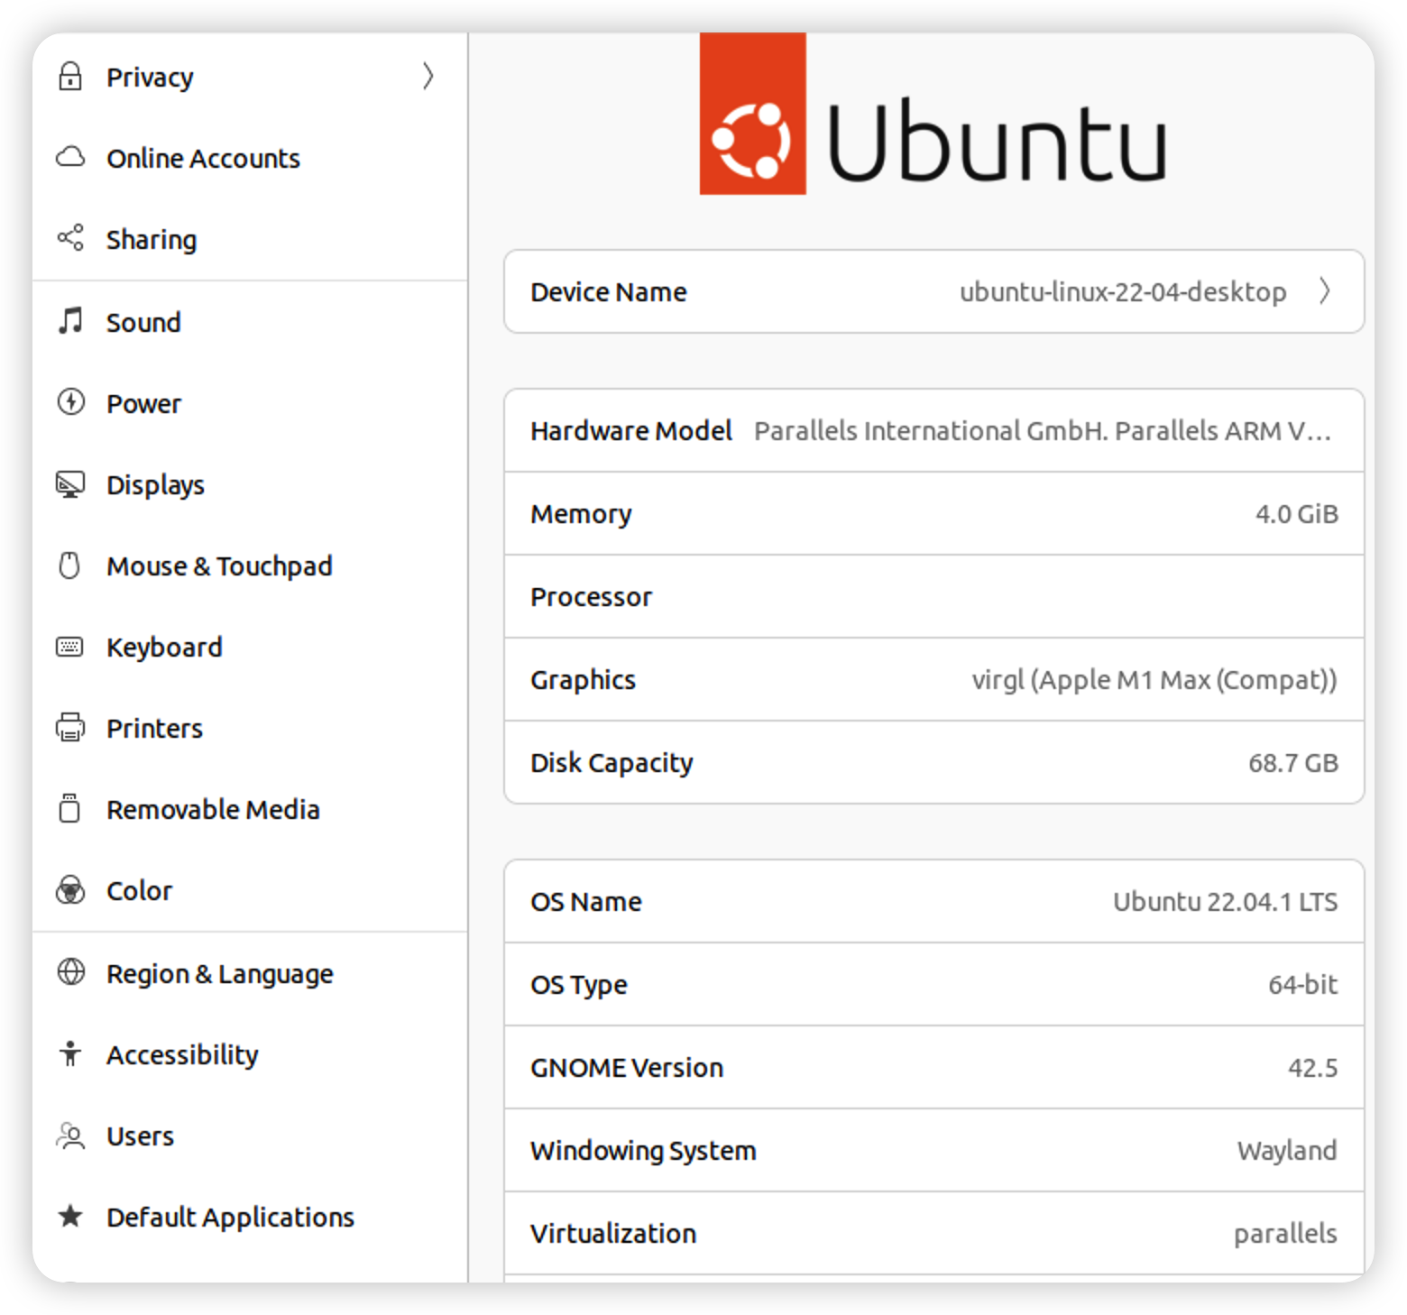The width and height of the screenshot is (1407, 1315).
Task: Click the Ubuntu logo image
Action: [933, 115]
